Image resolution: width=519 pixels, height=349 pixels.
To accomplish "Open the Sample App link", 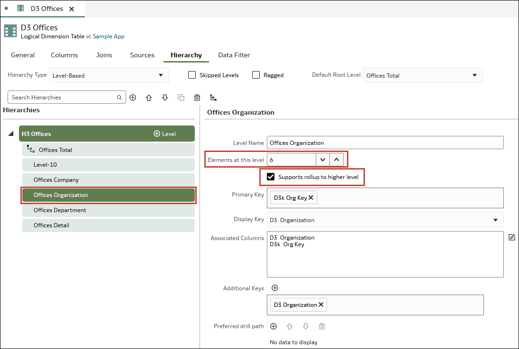I will click(x=109, y=36).
